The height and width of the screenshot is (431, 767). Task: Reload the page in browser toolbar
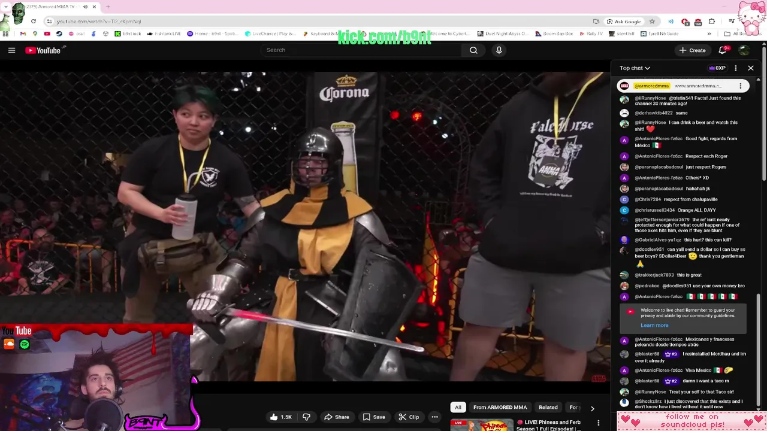point(34,22)
